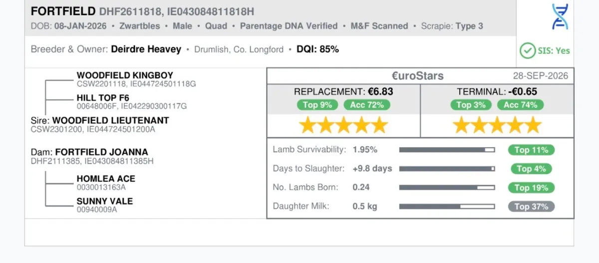Click the SIS green checkmark icon
Screen dimensions: 599x263
pos(527,50)
